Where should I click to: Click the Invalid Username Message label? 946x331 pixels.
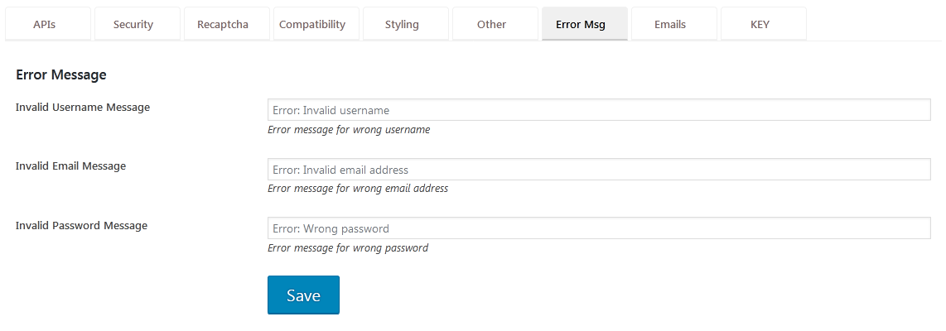[83, 108]
